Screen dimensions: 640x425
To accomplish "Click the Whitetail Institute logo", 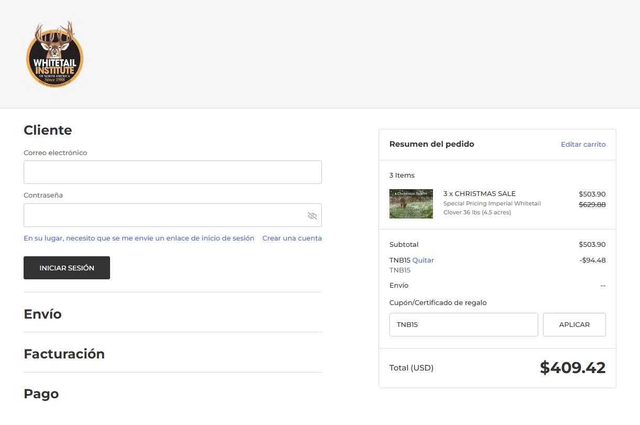I will (55, 54).
